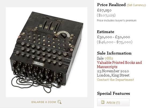Screen dimensions: 152x108
Task: Open sale number 7882 link
Action: (x=109, y=58)
